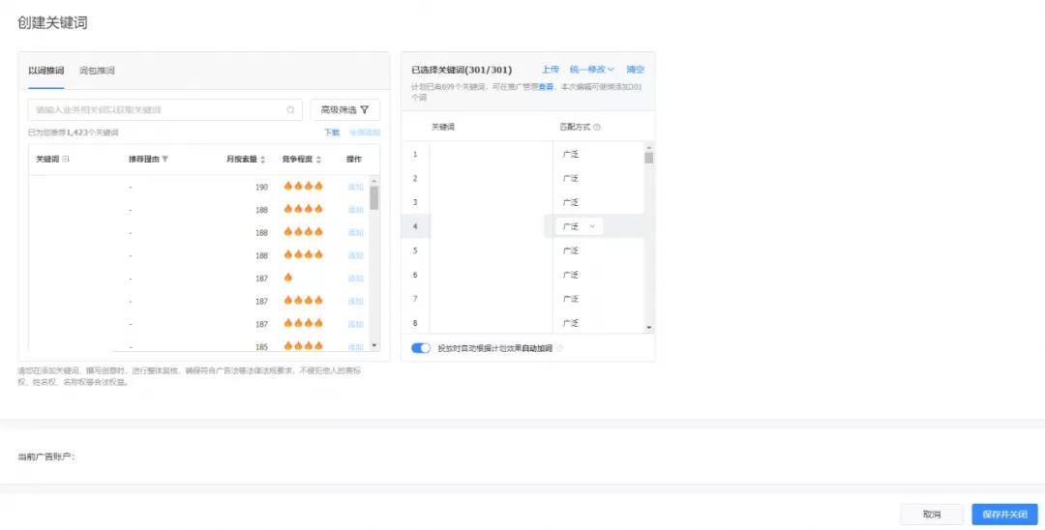Open the 高级筛选 filter options
The height and width of the screenshot is (530, 1045).
tap(344, 110)
